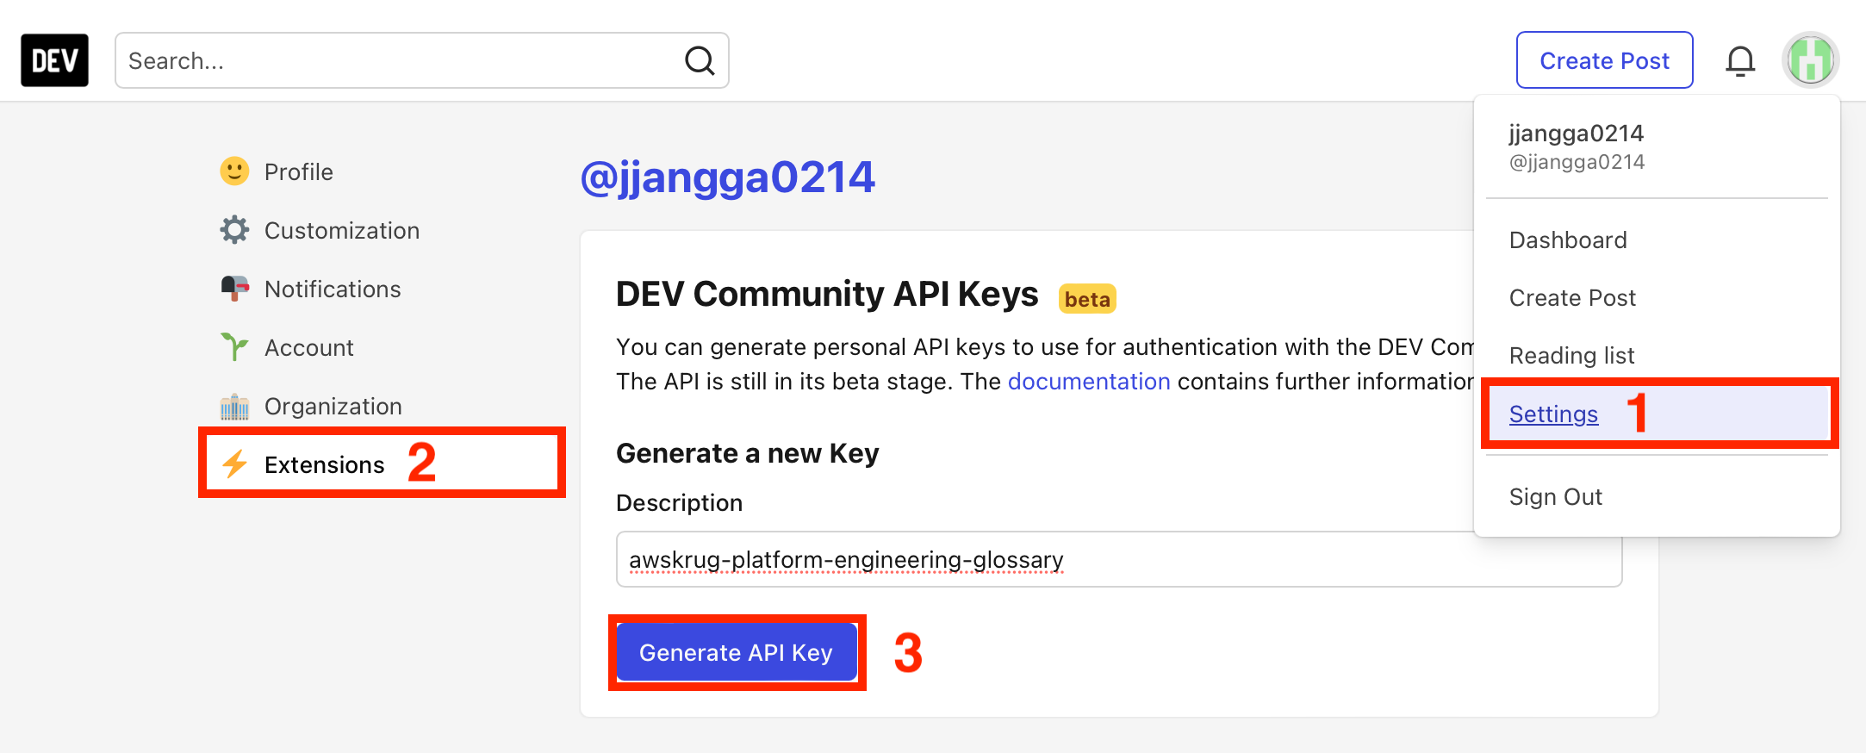Image resolution: width=1866 pixels, height=753 pixels.
Task: Choose Settings in user menu
Action: [x=1657, y=414]
